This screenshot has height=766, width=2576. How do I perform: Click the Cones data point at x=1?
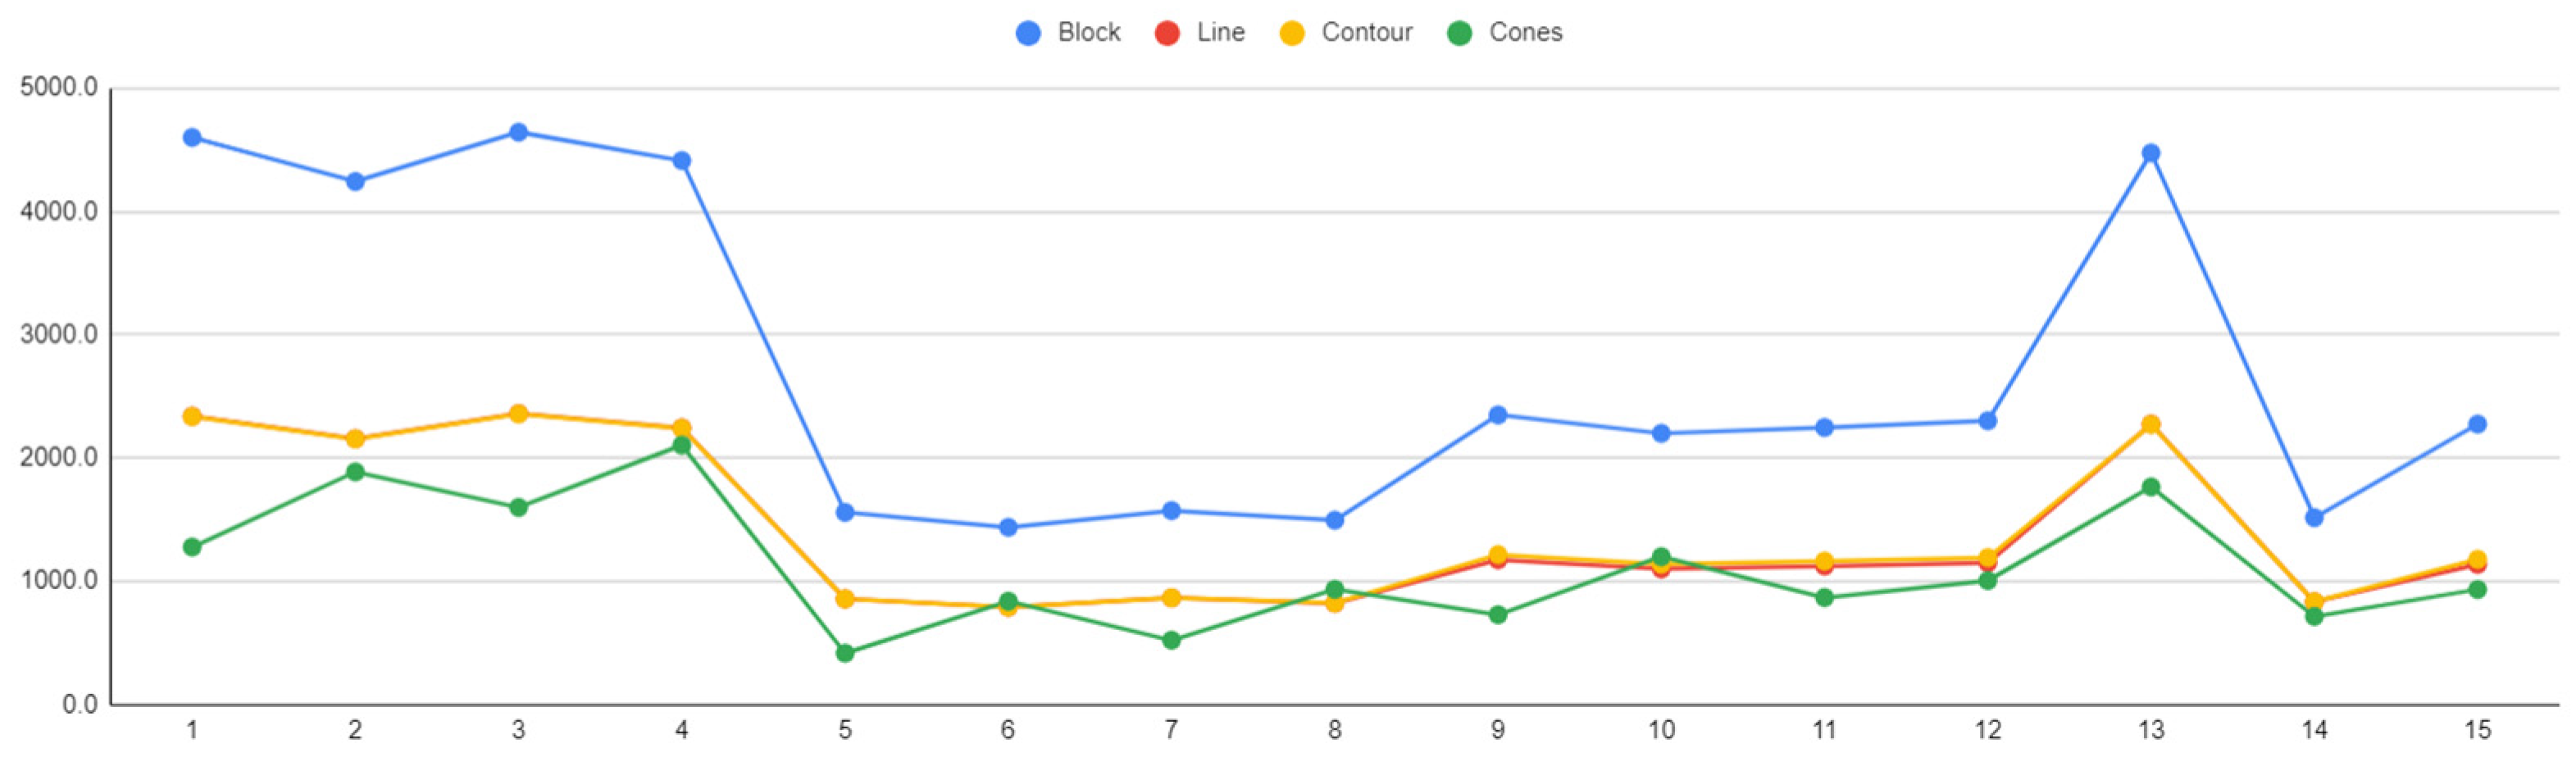[x=192, y=547]
